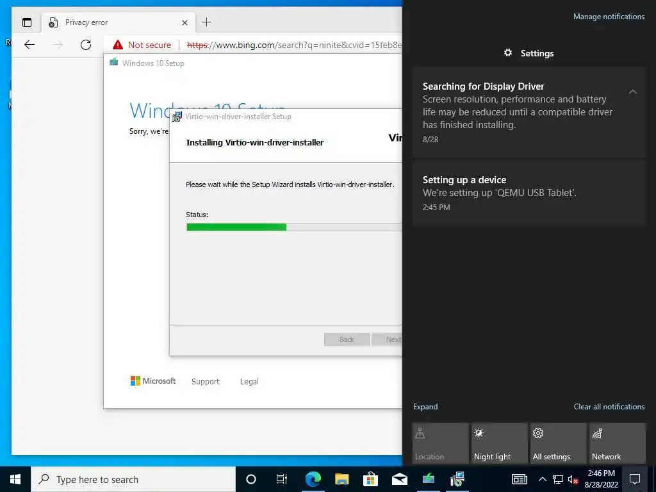Screen dimensions: 656x492
Task: Open Edge tab actions menu icon
Action: (27, 22)
